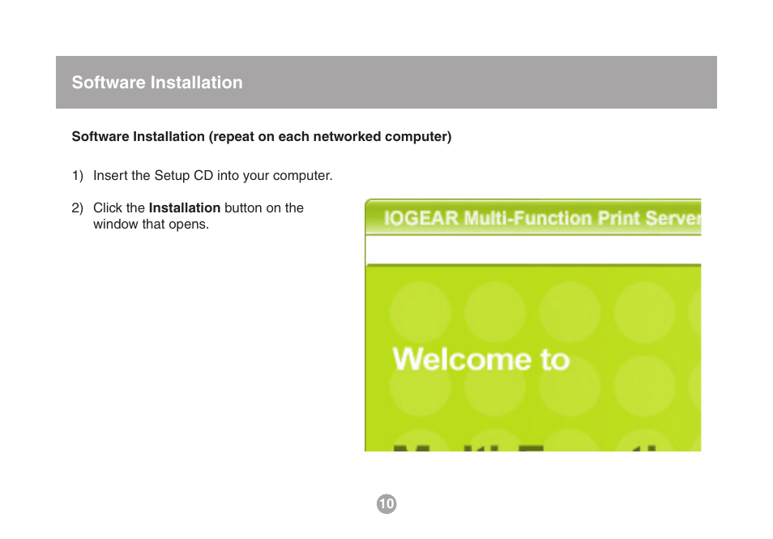Viewport: 773px width, 539px height.
Task: Click the installer window screenshot thumbnail
Action: 533,325
